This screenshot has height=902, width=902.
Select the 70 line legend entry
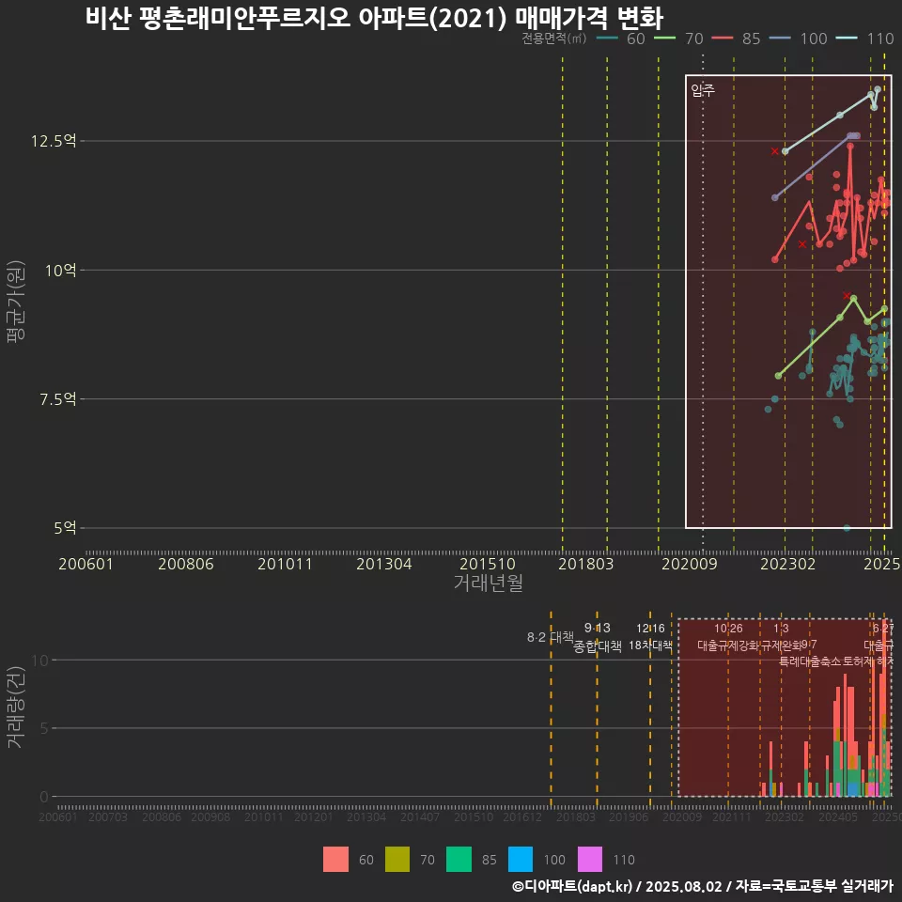point(678,39)
